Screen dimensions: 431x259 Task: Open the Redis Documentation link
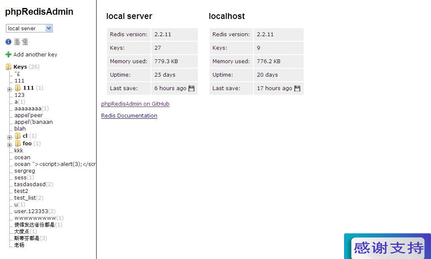tap(129, 115)
